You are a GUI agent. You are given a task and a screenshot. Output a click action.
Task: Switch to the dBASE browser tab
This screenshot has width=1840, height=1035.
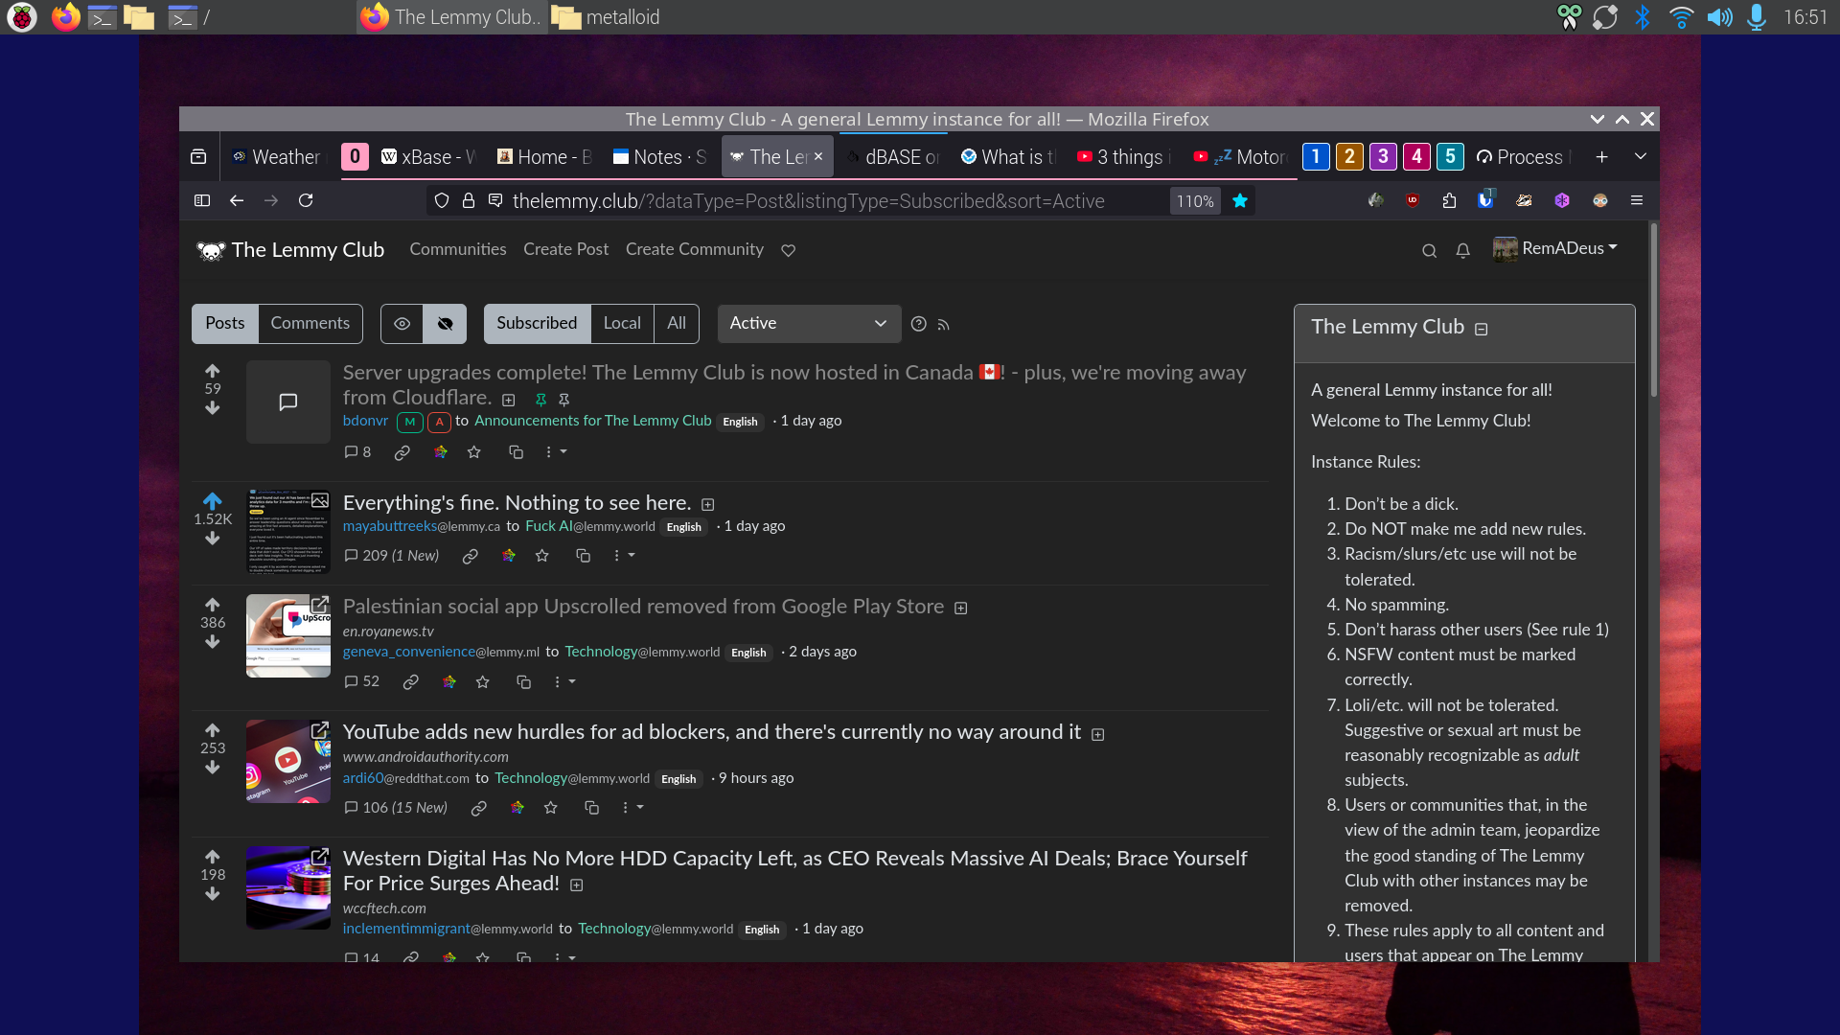click(x=892, y=157)
